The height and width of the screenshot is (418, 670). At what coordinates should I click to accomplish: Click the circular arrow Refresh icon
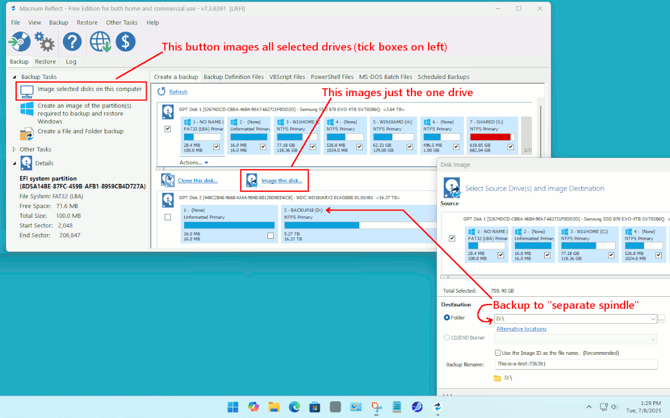[x=161, y=91]
